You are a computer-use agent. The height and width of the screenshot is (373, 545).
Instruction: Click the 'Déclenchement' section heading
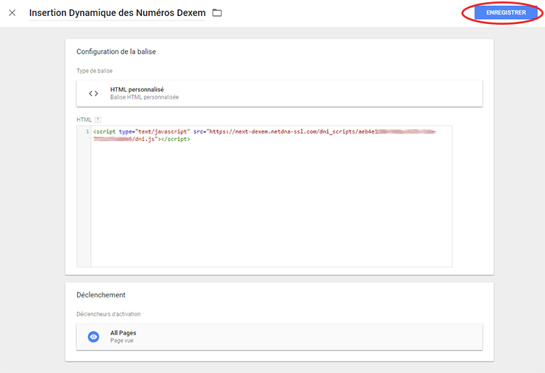pos(101,294)
